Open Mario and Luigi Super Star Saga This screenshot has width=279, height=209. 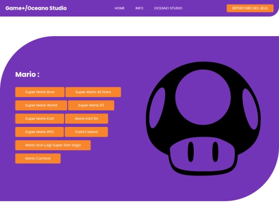[53, 145]
